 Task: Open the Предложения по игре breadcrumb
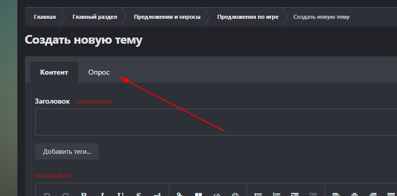248,17
